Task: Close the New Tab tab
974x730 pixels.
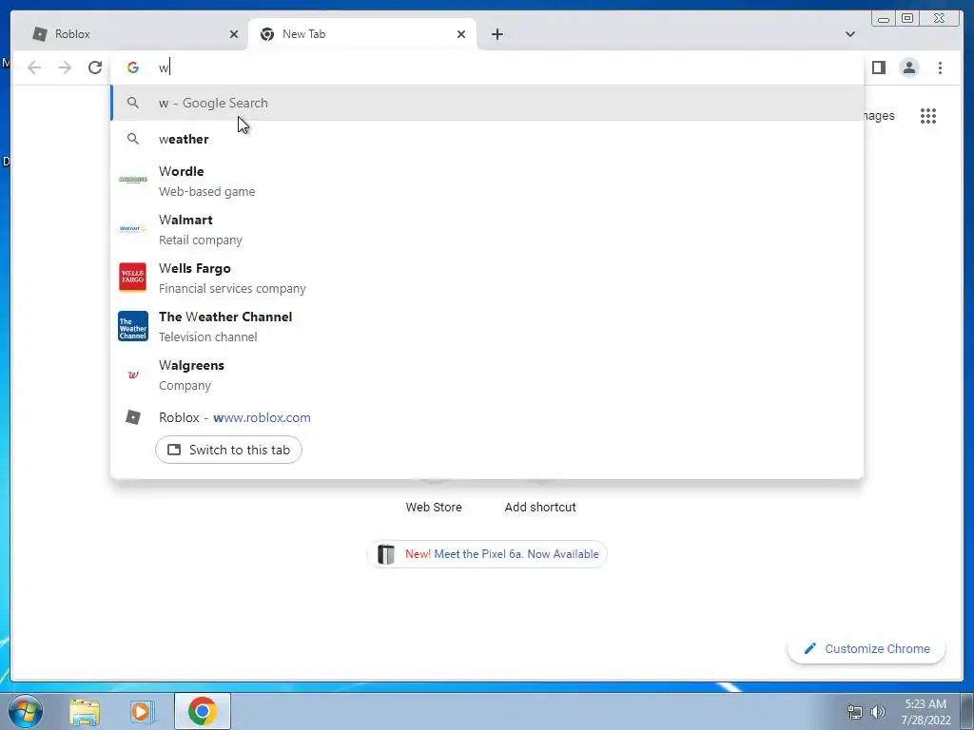Action: pyautogui.click(x=461, y=34)
